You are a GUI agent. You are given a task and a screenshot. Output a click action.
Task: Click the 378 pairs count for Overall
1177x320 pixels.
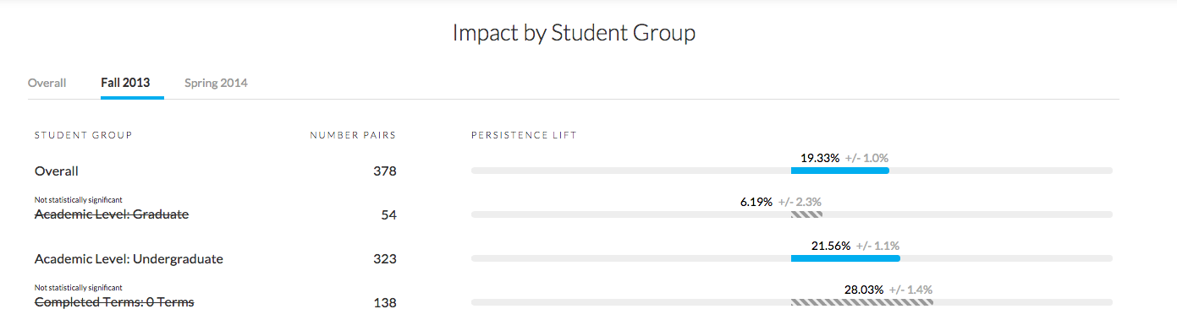coord(385,171)
